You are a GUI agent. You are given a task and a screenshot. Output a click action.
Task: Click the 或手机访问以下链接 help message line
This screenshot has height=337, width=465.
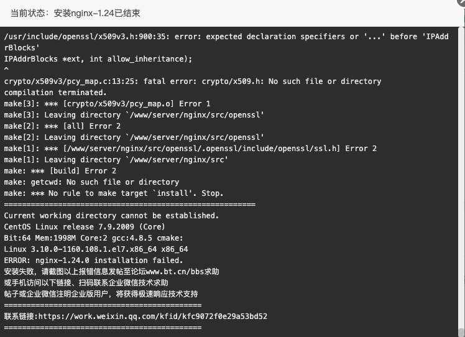(86, 283)
